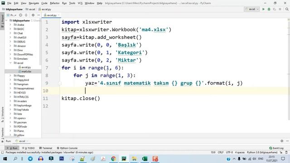290x163 pixels.
Task: Open Telegram from the taskbar
Action: pos(30,158)
